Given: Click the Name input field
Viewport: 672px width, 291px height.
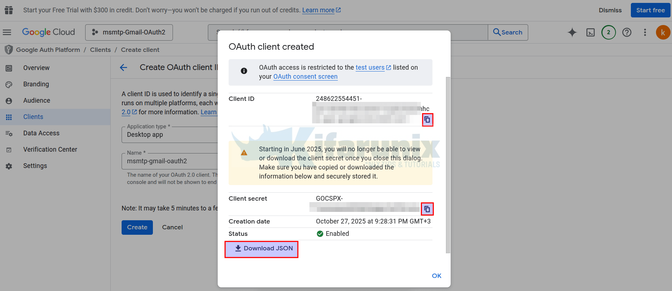Looking at the screenshot, I should coord(169,161).
